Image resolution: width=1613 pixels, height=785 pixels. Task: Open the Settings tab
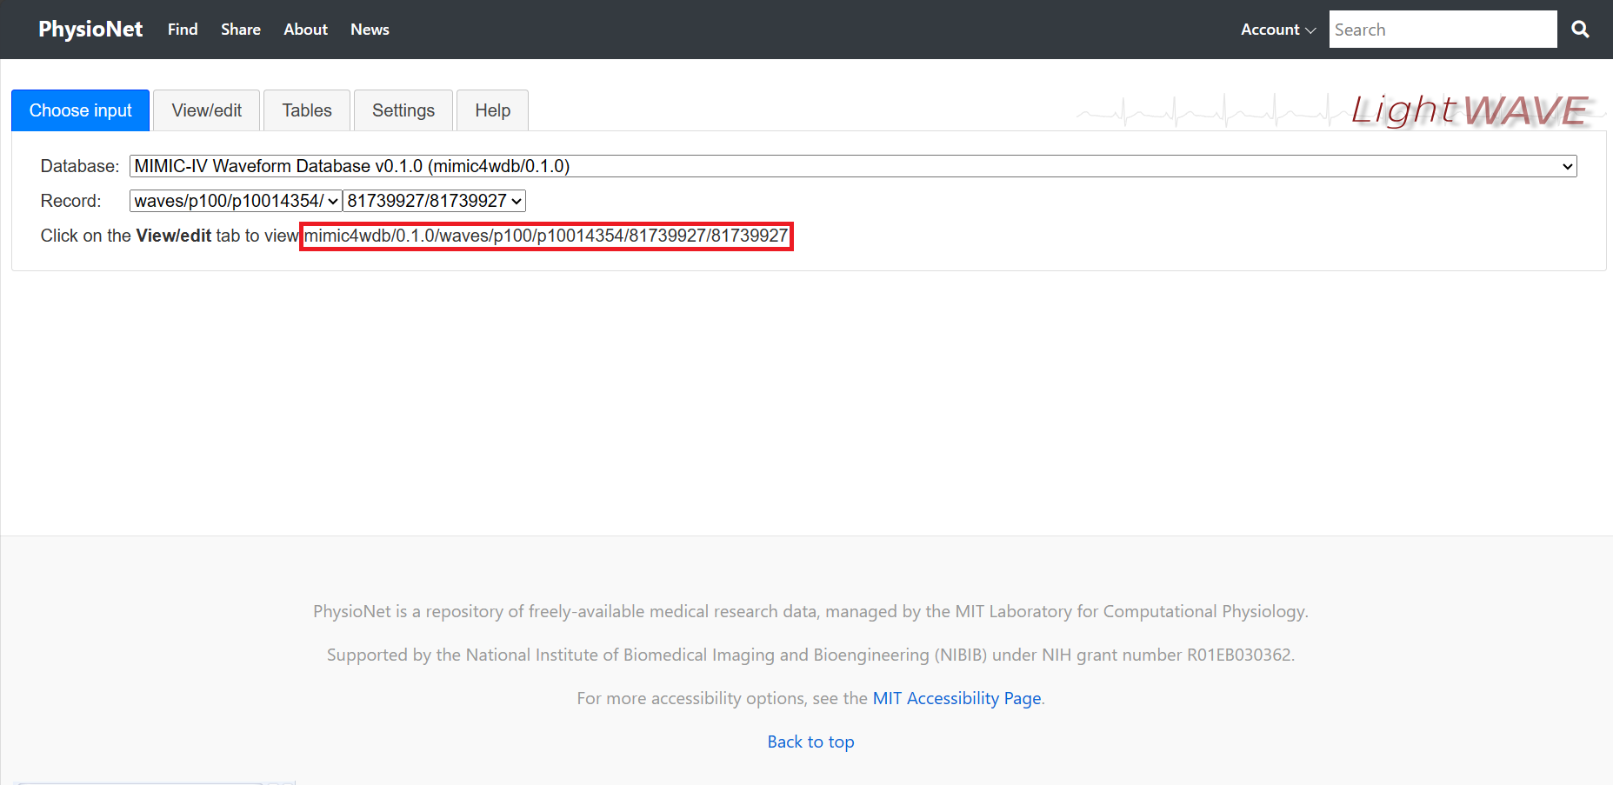point(403,110)
